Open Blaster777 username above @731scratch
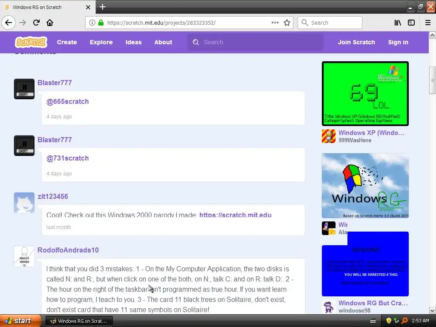This screenshot has width=436, height=327. tap(55, 140)
